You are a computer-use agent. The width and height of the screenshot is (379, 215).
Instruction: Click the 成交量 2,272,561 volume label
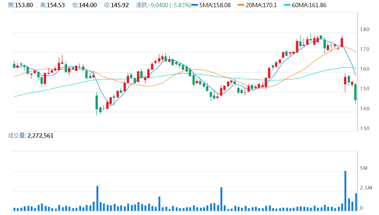pyautogui.click(x=30, y=135)
